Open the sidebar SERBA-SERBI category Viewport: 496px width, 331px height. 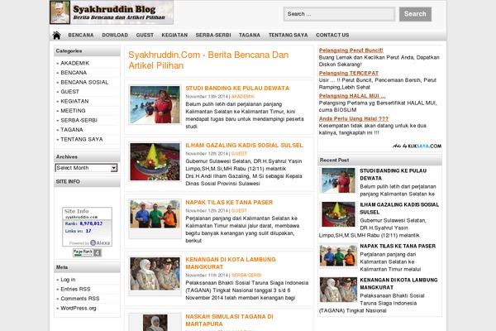coord(79,120)
